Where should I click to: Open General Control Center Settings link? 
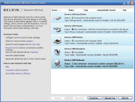coord(17,38)
